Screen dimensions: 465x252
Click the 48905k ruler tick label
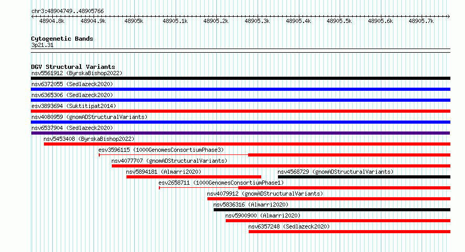pyautogui.click(x=134, y=21)
